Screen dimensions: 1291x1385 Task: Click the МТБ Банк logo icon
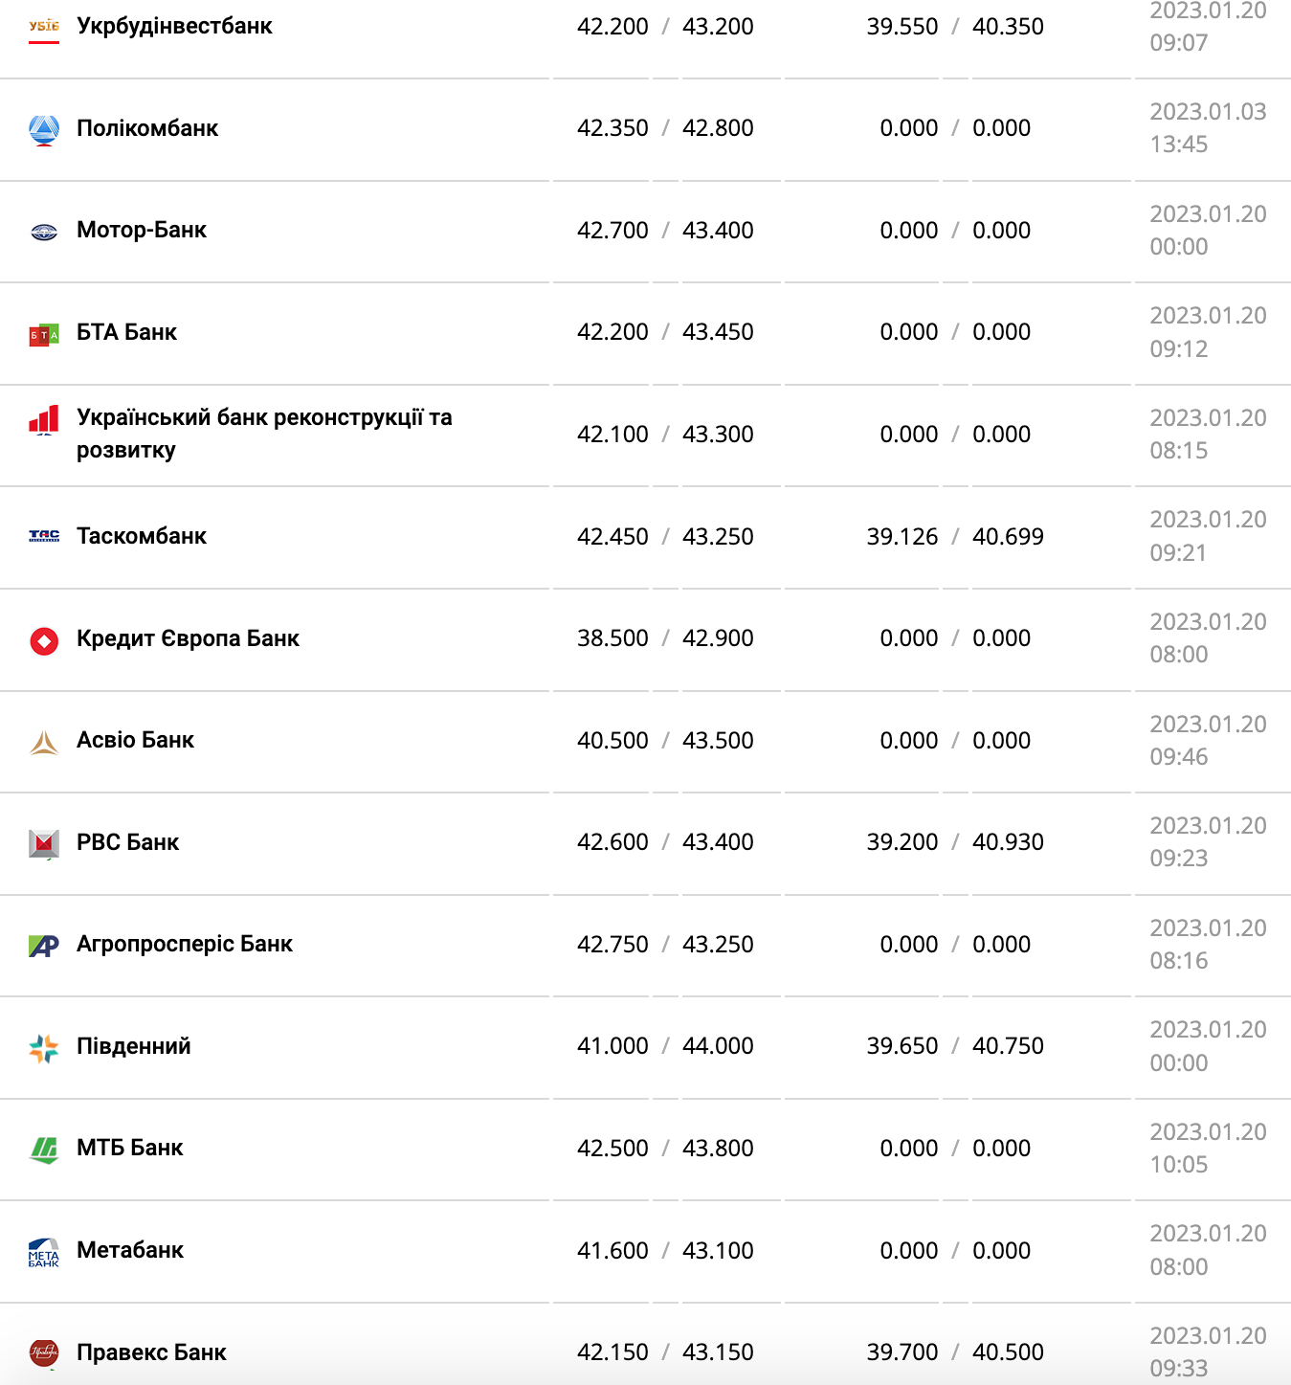(x=44, y=1150)
